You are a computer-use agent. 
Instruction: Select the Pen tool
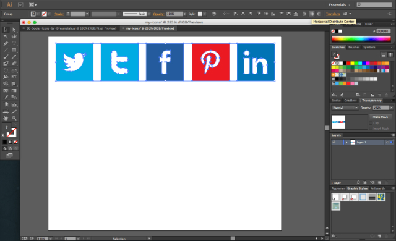pyautogui.click(x=6, y=43)
